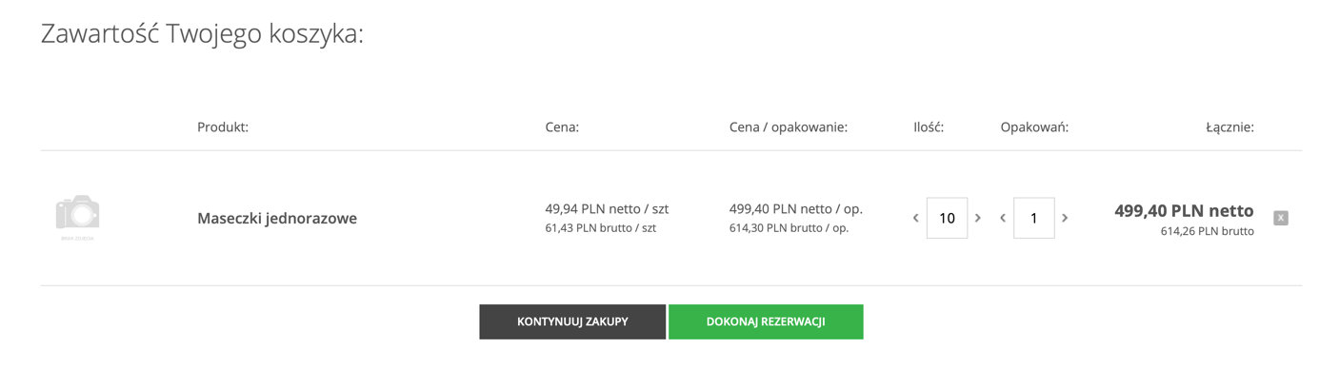Focus the quantity field showing 10
Viewport: 1319px width, 369px height.
point(947,218)
